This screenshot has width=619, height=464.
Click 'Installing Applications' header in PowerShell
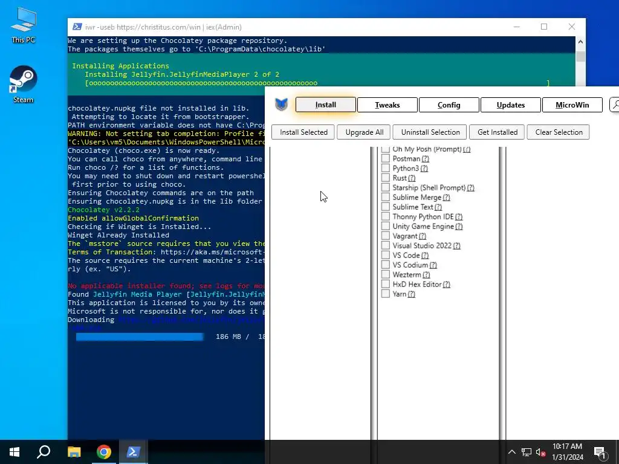coord(120,66)
